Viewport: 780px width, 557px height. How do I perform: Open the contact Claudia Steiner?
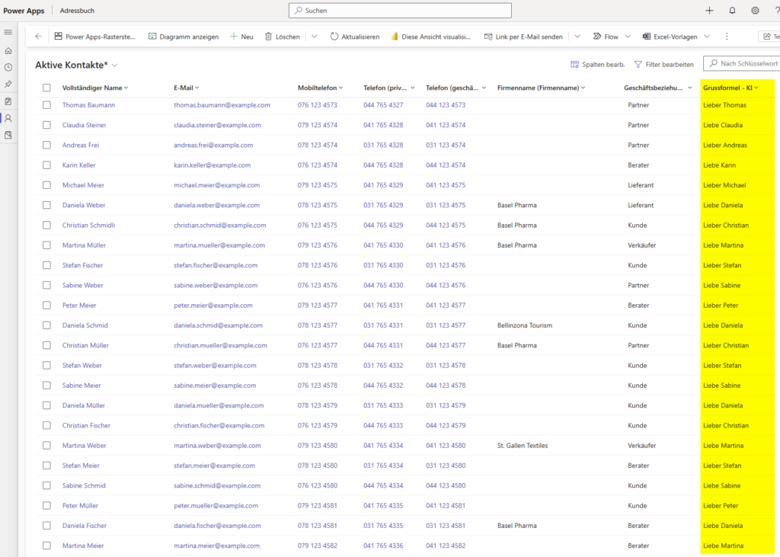click(84, 125)
